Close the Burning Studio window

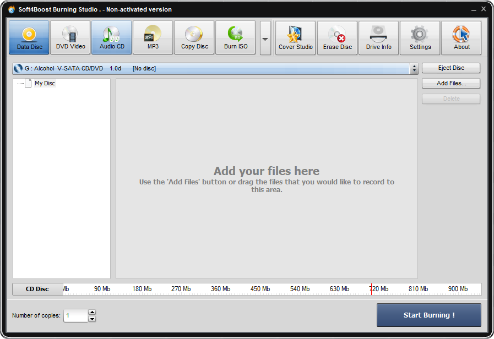484,9
